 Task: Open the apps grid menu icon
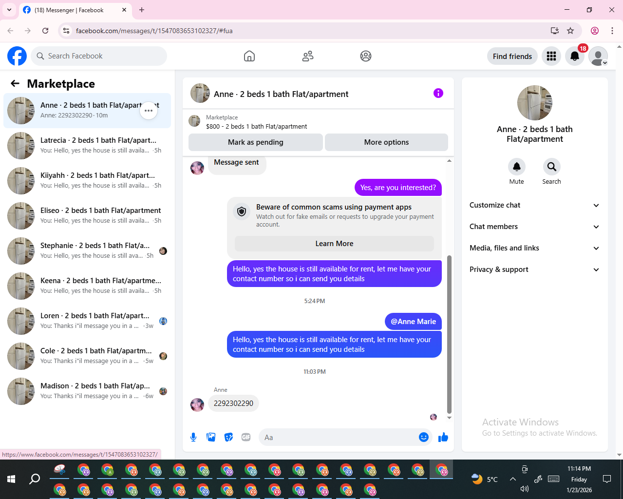pos(551,56)
